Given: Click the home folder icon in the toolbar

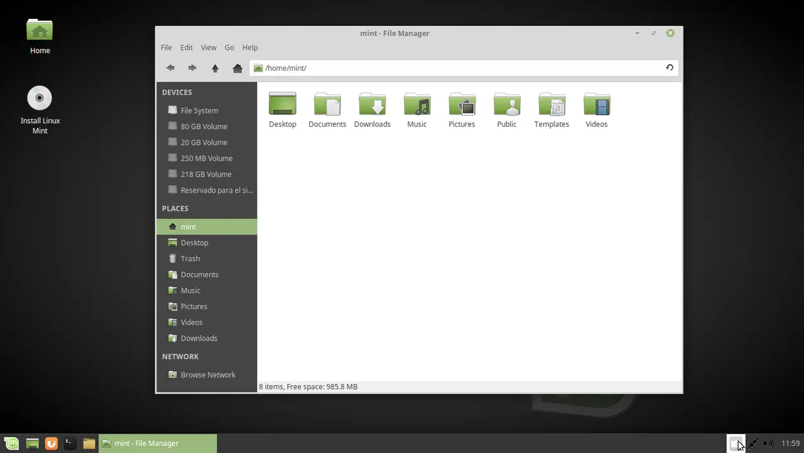Looking at the screenshot, I should tap(237, 68).
